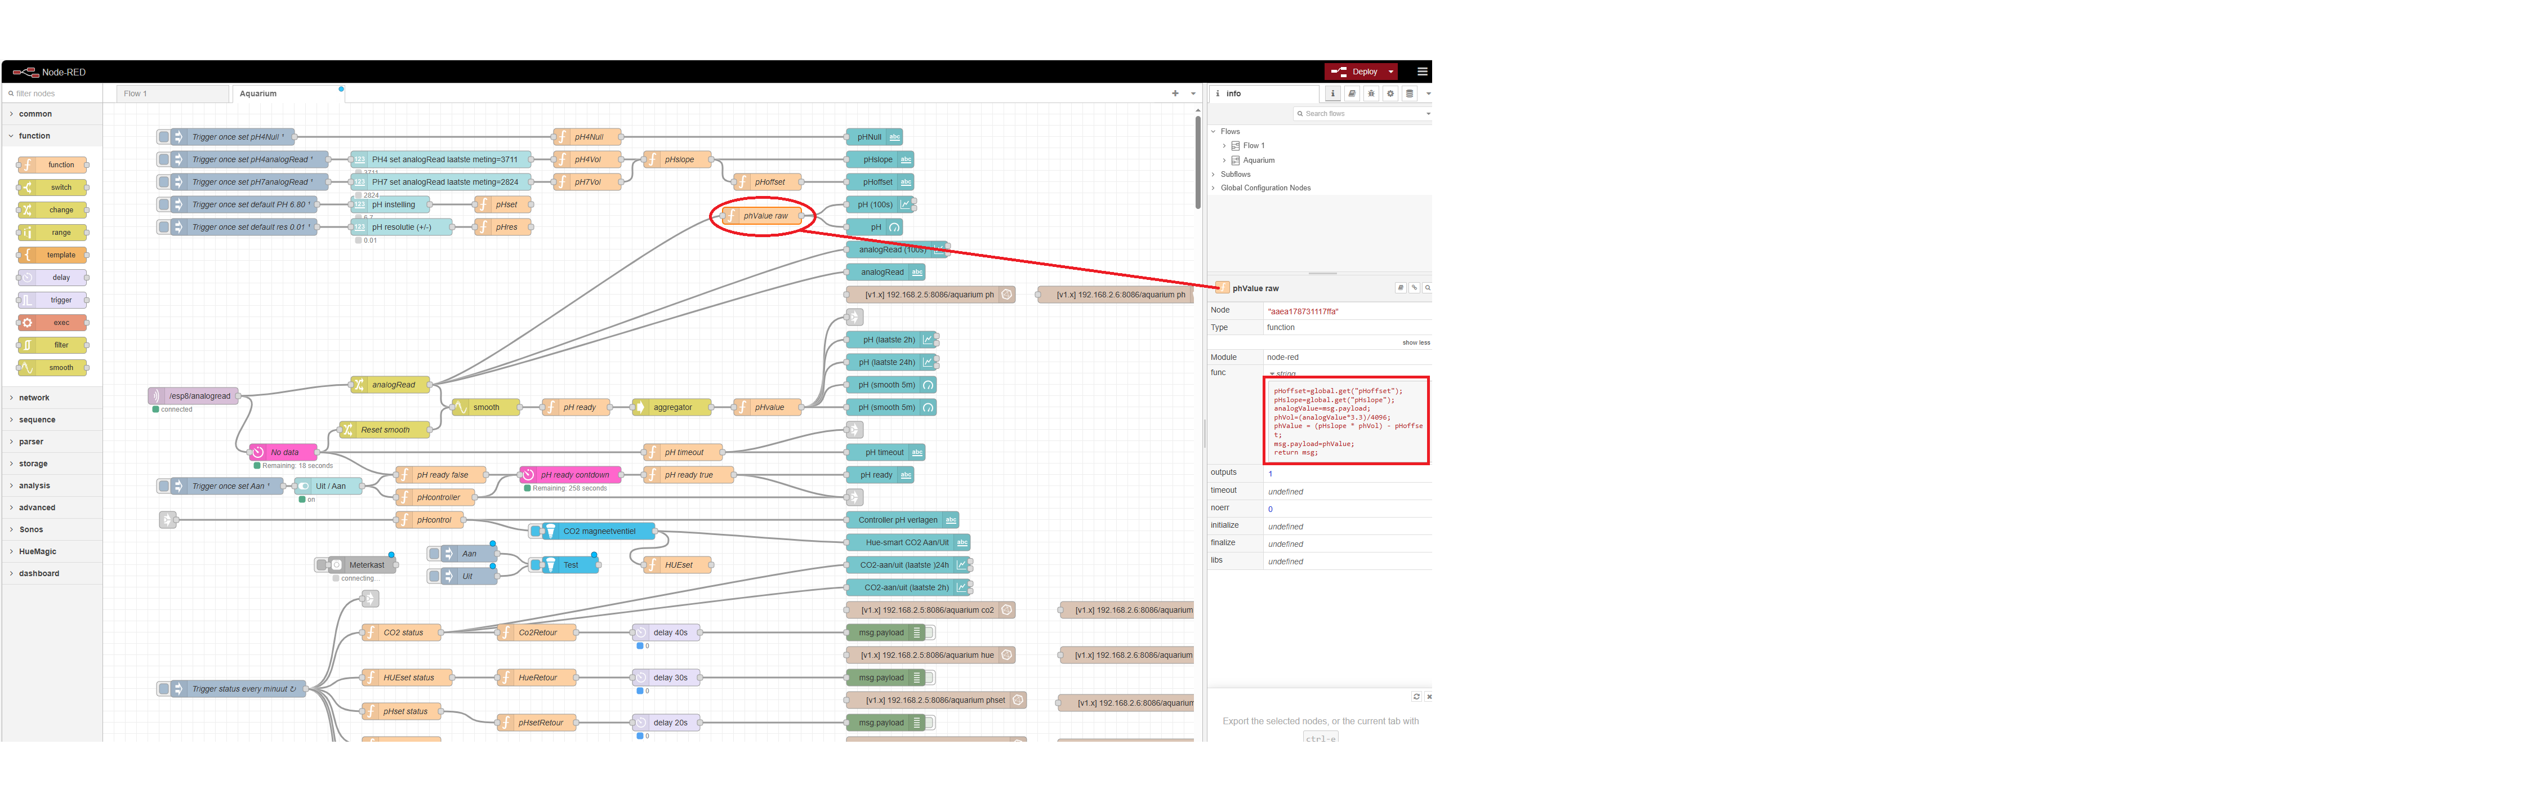Open the Deploy options dropdown arrow
This screenshot has height=811, width=2523.
[x=1392, y=70]
